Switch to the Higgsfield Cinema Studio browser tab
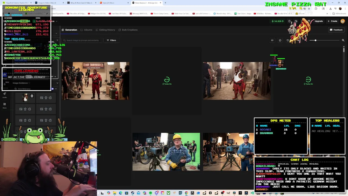The image size is (348, 196). [17, 3]
